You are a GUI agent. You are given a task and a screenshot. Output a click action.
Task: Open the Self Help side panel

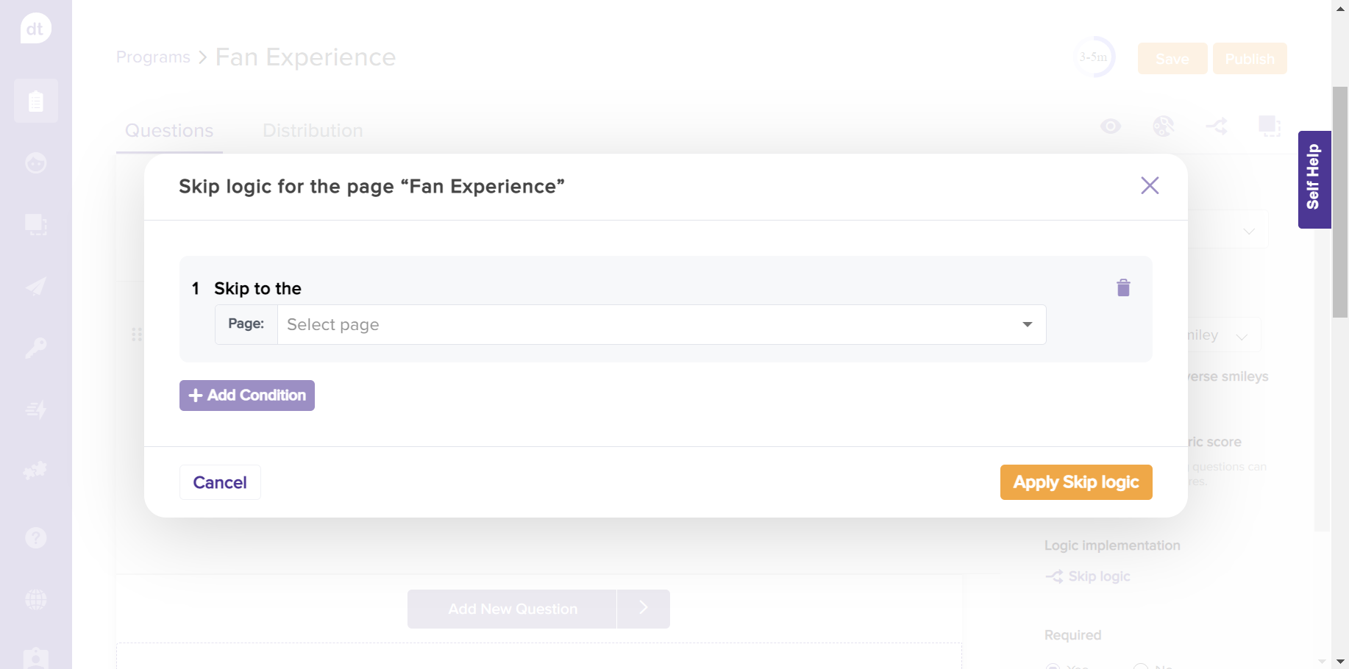coord(1314,179)
